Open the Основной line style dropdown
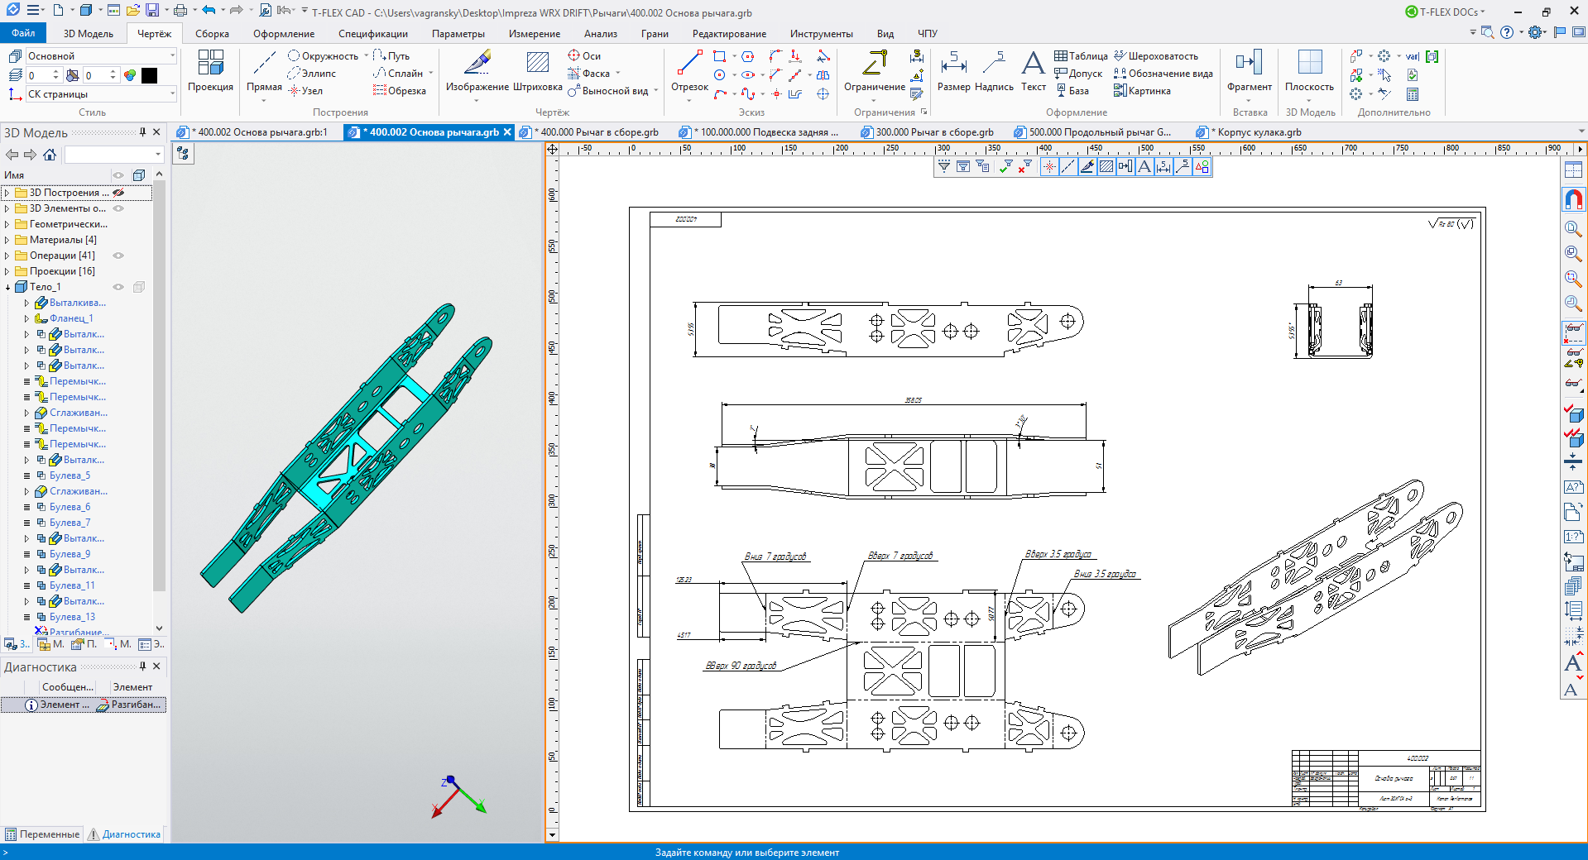This screenshot has width=1588, height=860. pos(173,55)
